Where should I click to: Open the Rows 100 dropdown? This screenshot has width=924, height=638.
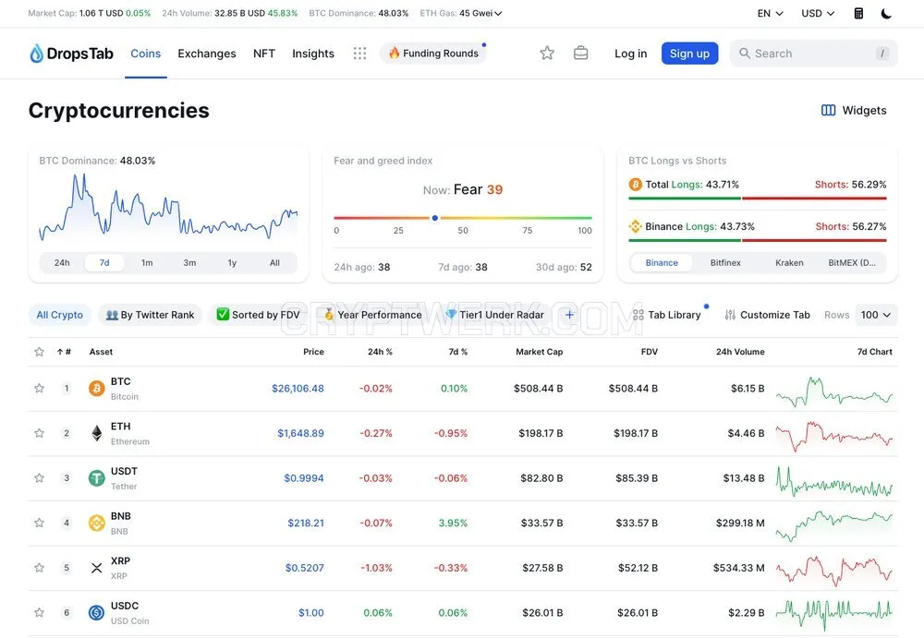click(875, 315)
